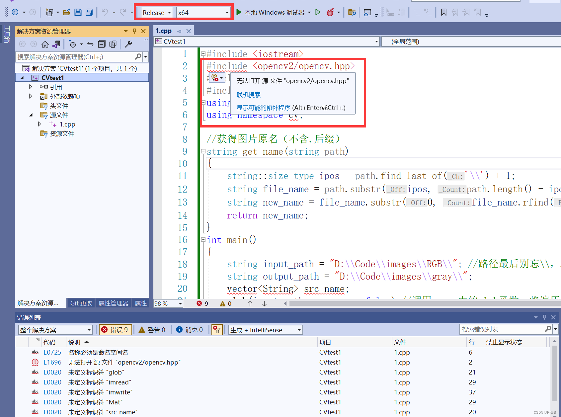The image size is (561, 417).
Task: Expand the 引用 tree node
Action: tap(30, 87)
